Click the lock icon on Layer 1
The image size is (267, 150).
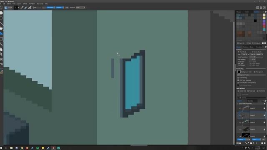[264, 108]
